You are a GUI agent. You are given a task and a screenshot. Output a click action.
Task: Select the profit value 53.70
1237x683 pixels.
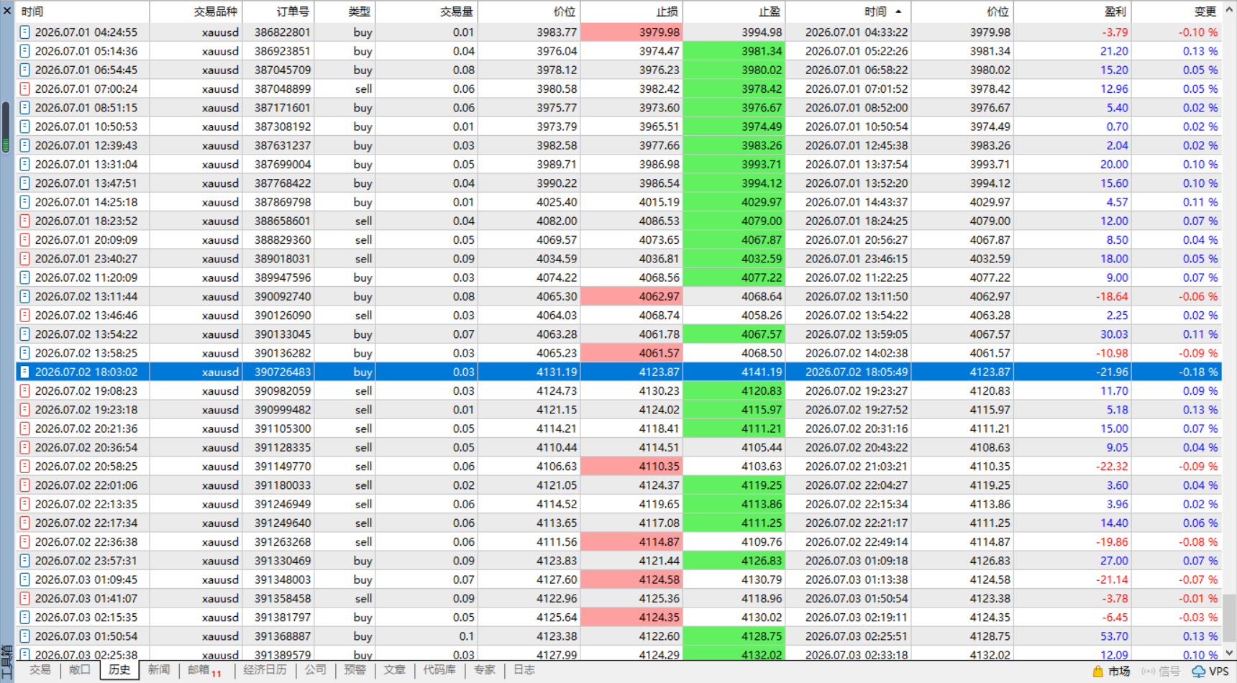tap(1114, 636)
